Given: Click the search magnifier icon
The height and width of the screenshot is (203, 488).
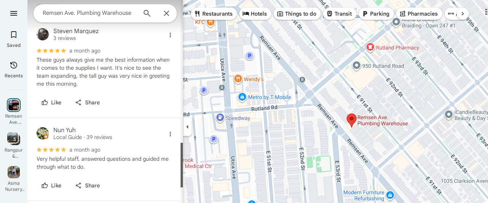Looking at the screenshot, I should pyautogui.click(x=147, y=13).
